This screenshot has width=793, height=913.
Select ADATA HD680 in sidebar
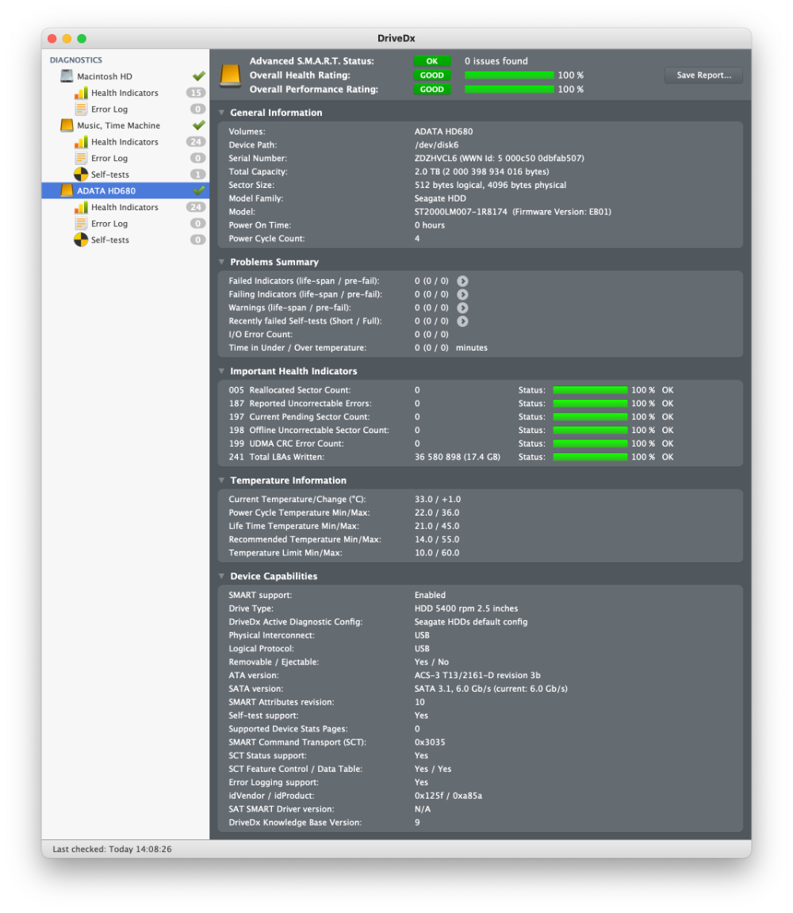pos(125,190)
